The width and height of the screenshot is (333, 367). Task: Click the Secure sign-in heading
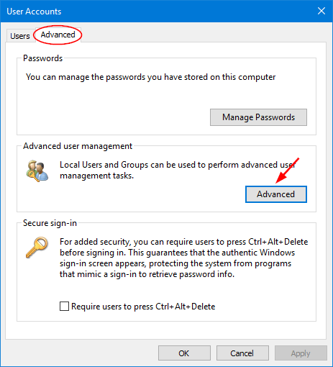(x=50, y=223)
